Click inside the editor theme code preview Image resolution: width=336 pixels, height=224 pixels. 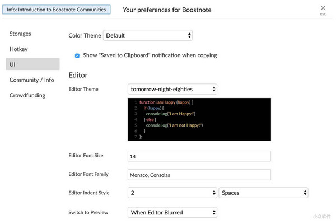click(199, 120)
